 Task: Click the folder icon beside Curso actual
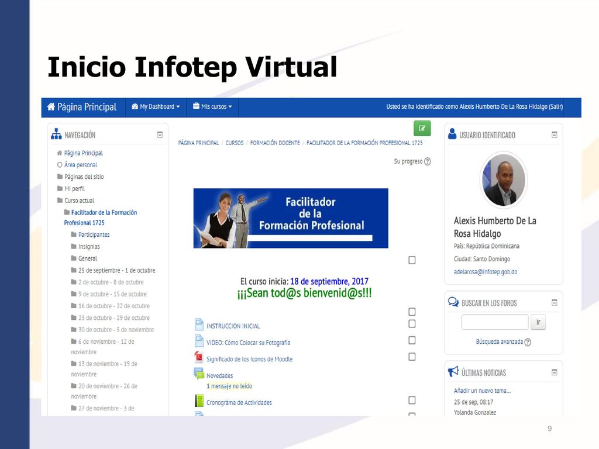pyautogui.click(x=60, y=200)
